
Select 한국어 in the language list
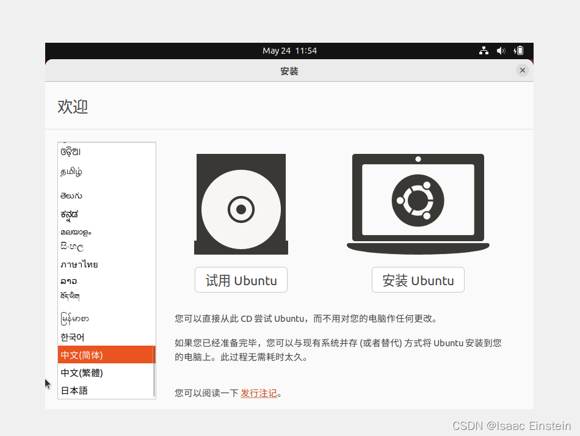tap(106, 337)
